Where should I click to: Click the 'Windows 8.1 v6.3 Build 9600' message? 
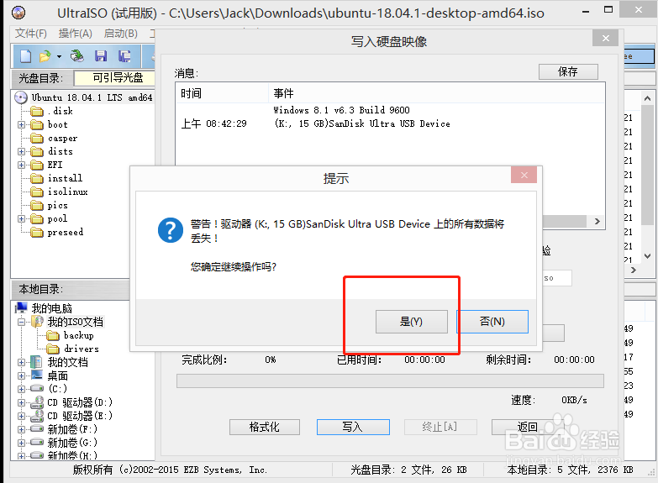coord(341,110)
